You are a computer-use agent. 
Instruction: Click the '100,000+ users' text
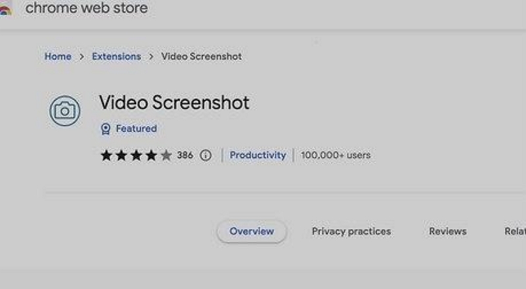(335, 155)
